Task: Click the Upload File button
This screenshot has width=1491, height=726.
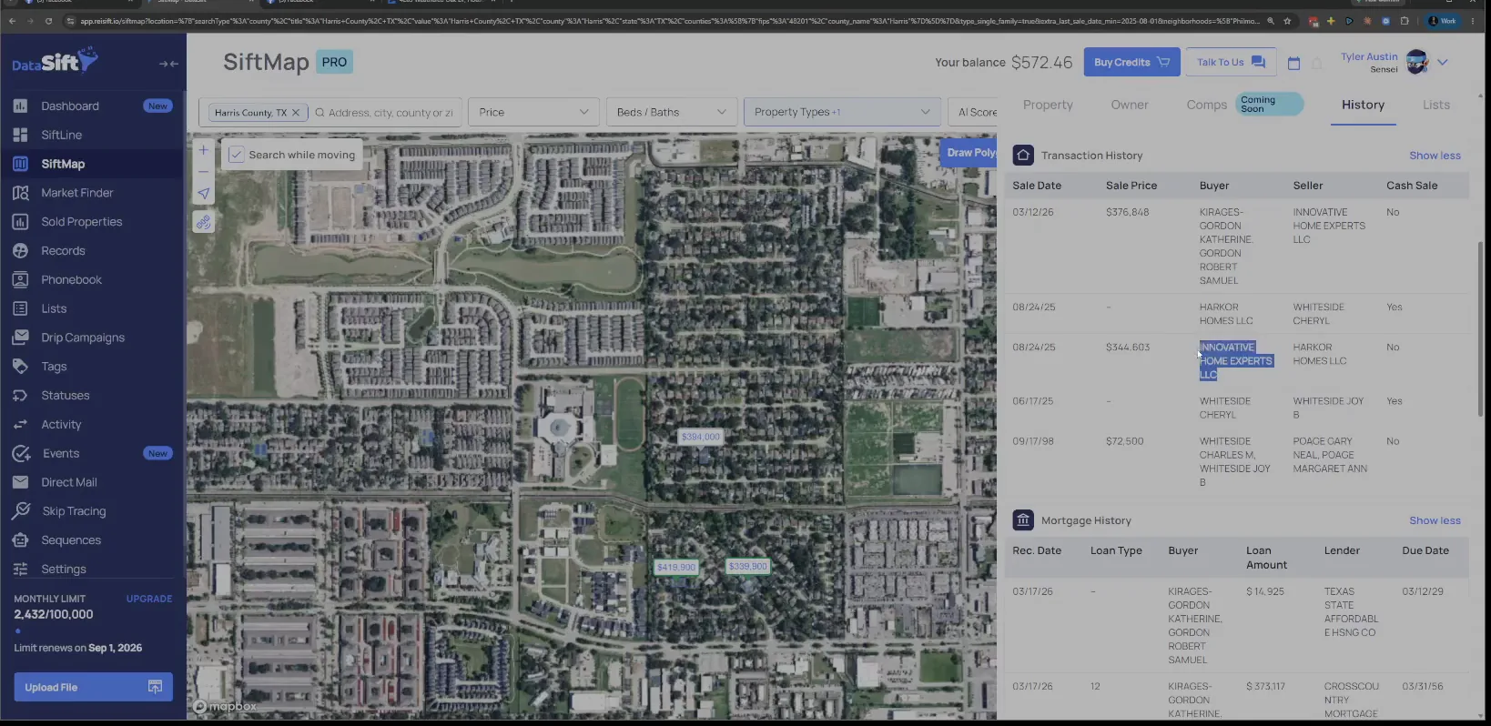Action: (x=93, y=687)
